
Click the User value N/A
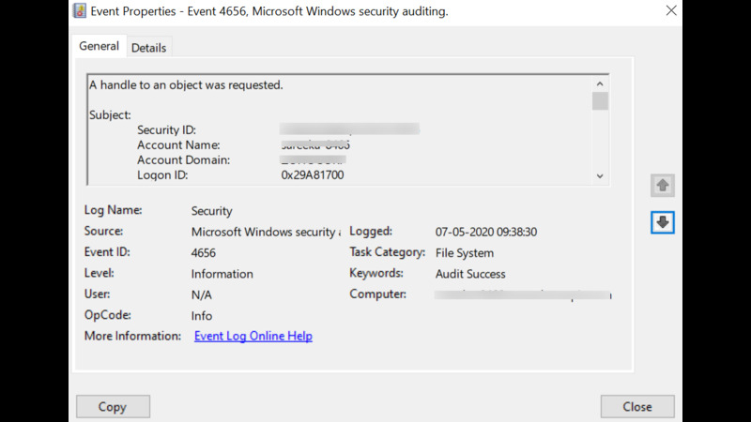(202, 294)
